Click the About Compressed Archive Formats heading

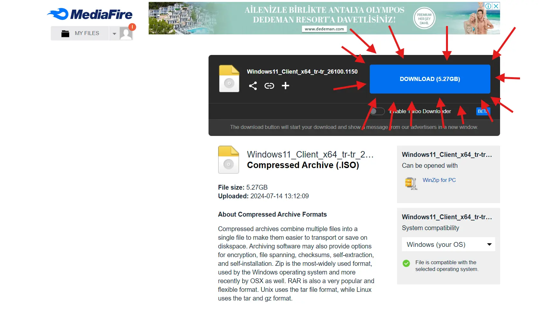[x=272, y=214]
